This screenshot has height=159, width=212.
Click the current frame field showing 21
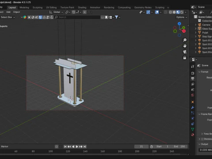pos(141,147)
